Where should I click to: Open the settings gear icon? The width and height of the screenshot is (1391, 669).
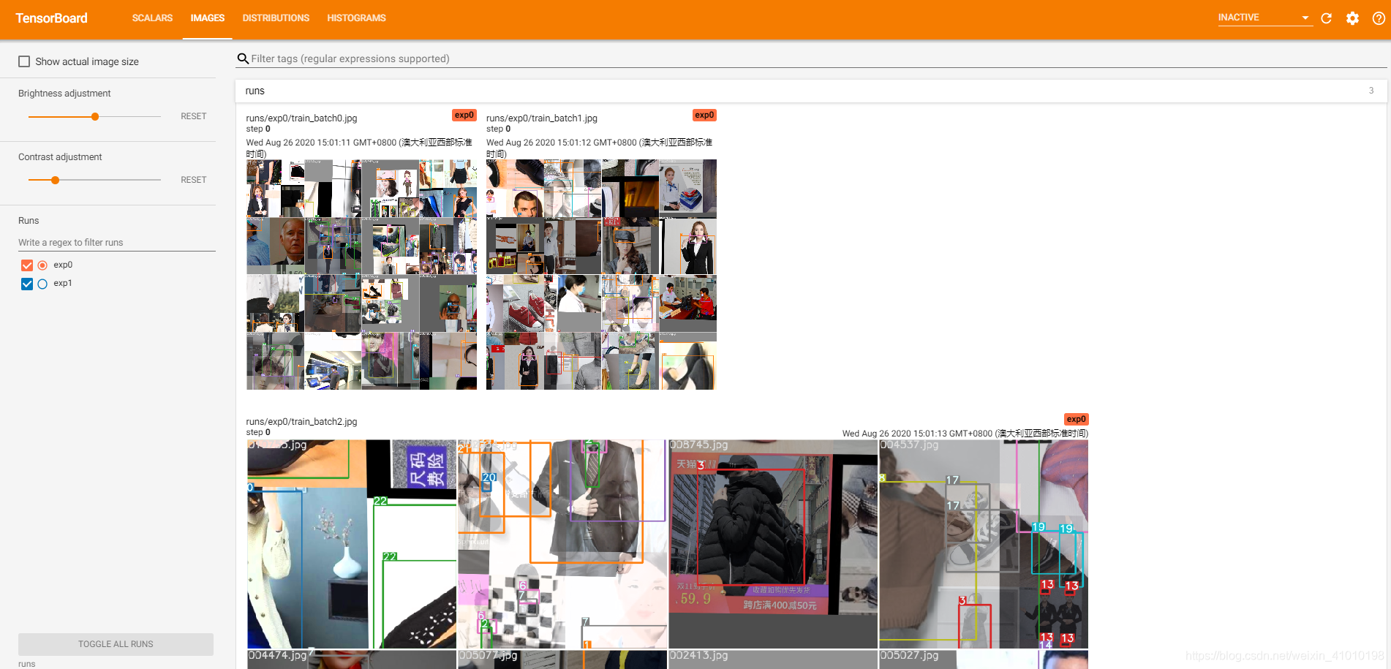pyautogui.click(x=1352, y=18)
